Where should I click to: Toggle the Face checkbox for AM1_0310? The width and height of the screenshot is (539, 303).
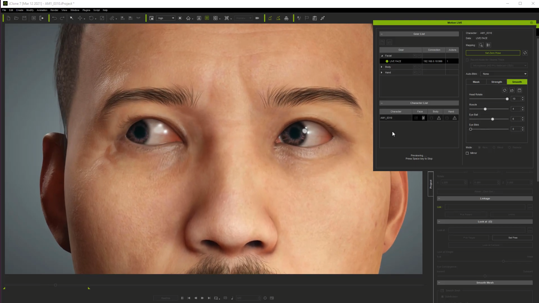click(x=416, y=118)
